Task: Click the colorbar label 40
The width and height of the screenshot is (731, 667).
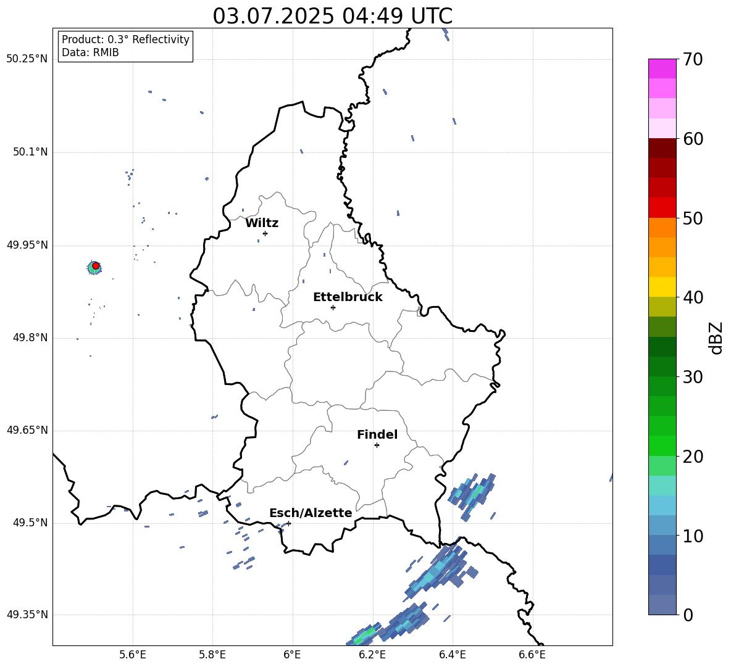Action: coord(693,297)
